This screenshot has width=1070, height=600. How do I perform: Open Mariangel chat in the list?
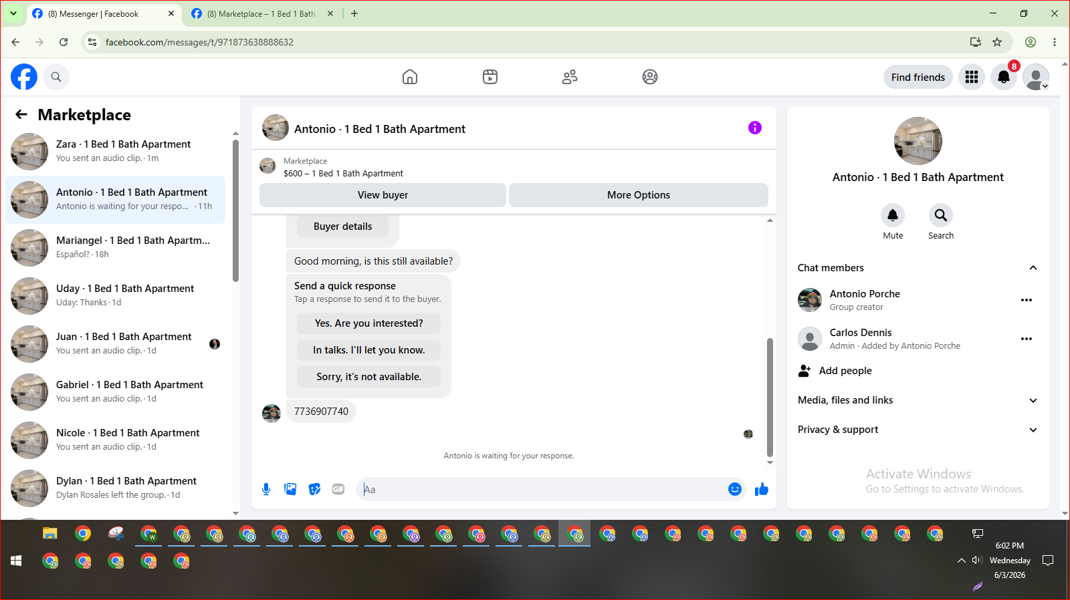pyautogui.click(x=115, y=247)
